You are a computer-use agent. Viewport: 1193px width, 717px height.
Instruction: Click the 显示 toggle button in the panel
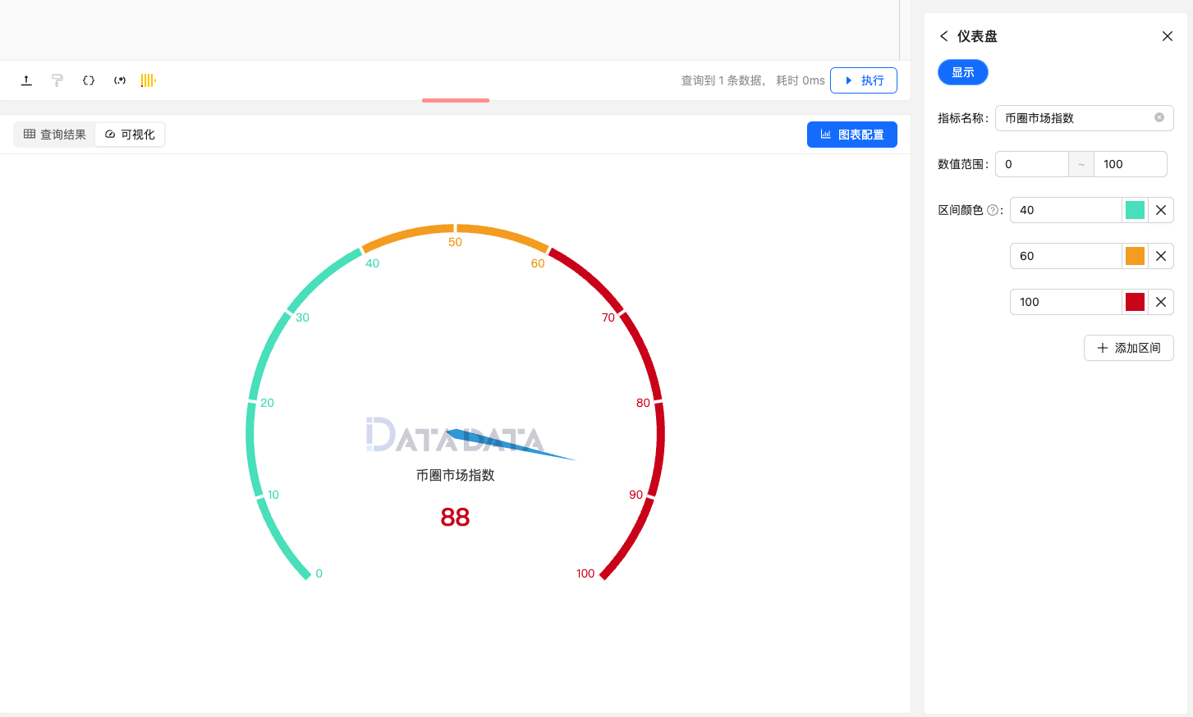click(962, 72)
